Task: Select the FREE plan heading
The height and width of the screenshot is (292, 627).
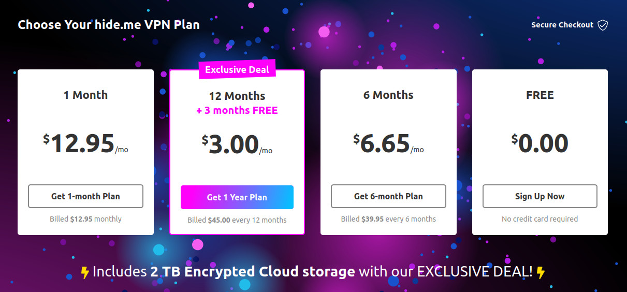Action: tap(540, 95)
